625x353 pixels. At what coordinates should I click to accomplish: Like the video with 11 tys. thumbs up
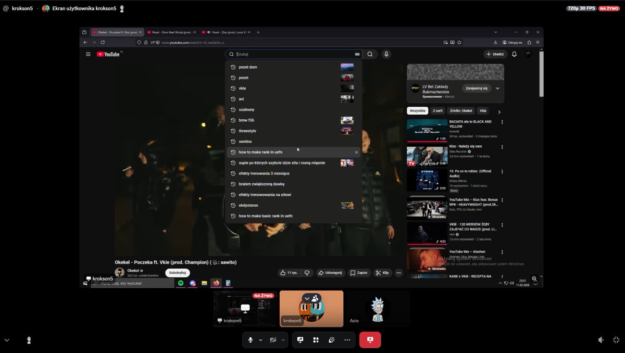tap(289, 272)
